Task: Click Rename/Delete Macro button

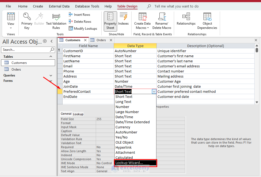Action: pos(162,21)
